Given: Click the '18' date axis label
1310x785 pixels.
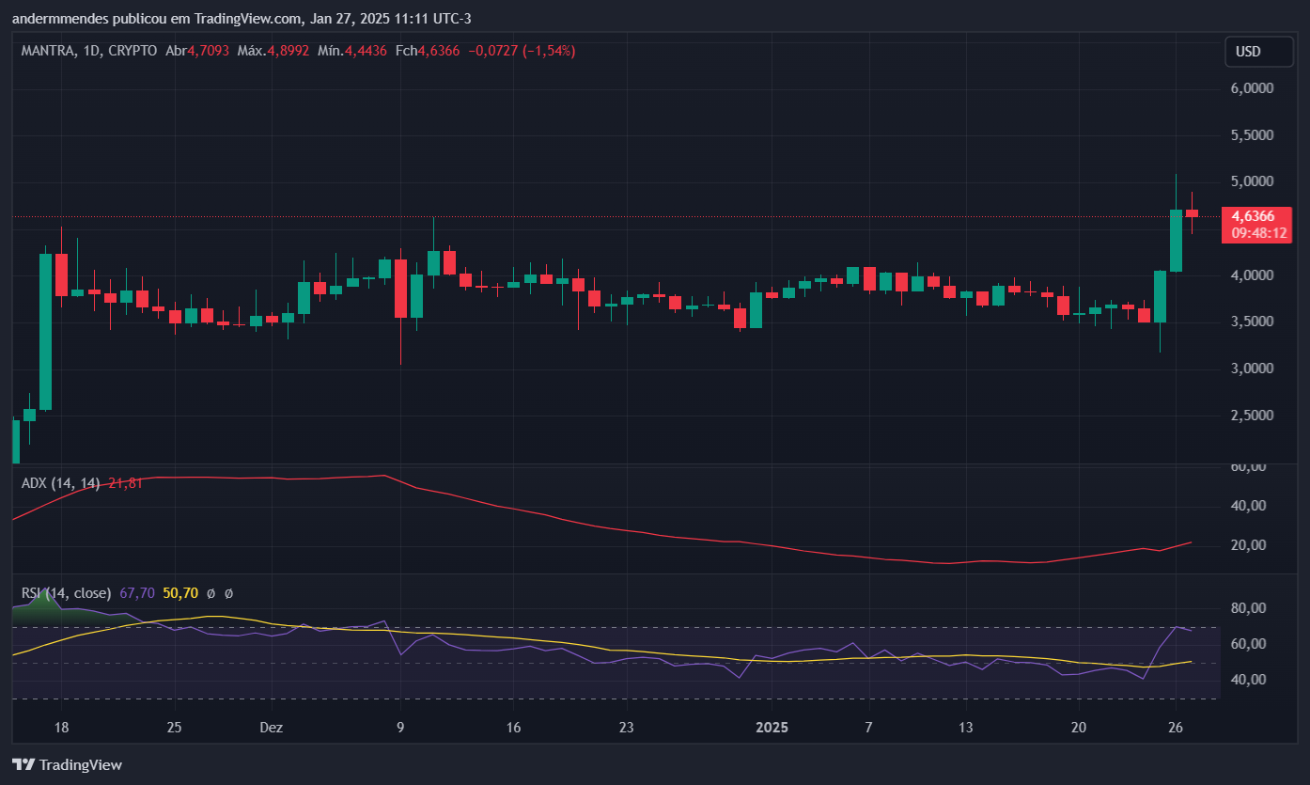Looking at the screenshot, I should point(62,728).
